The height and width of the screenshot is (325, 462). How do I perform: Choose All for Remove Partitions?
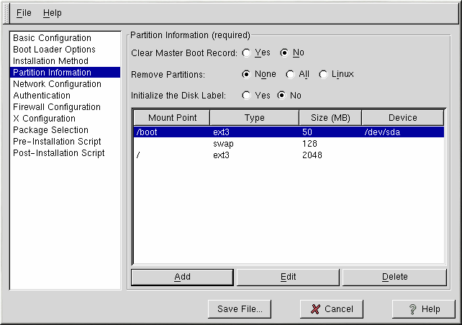point(290,74)
